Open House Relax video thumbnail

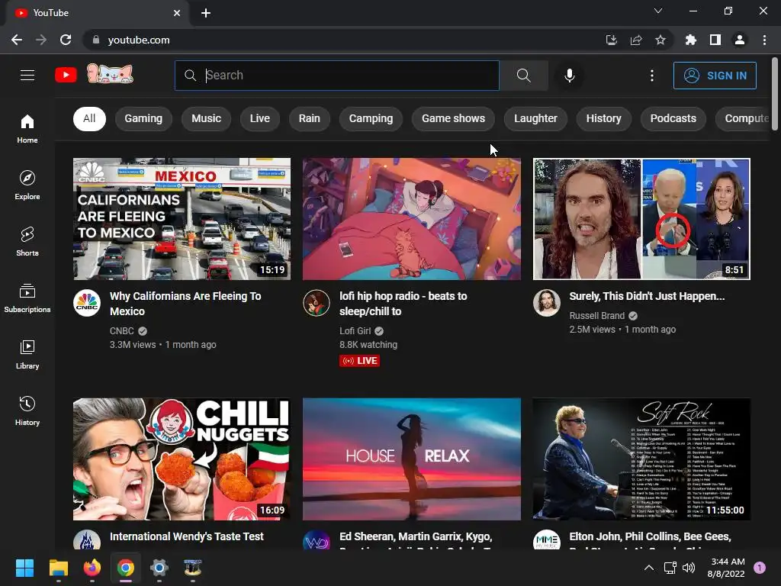coord(411,459)
